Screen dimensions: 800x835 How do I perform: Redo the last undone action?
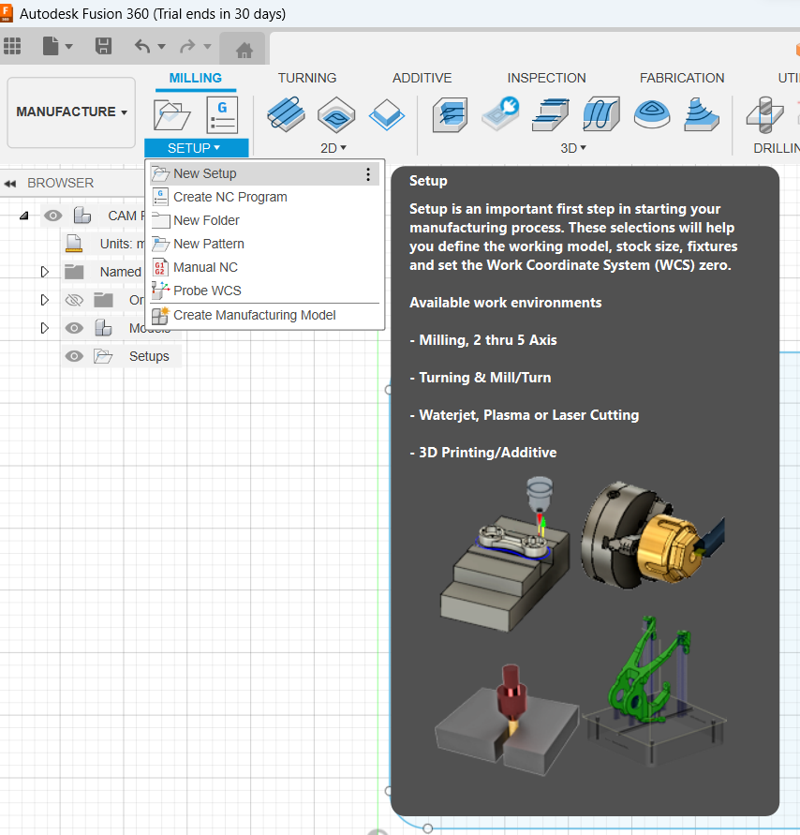point(188,46)
